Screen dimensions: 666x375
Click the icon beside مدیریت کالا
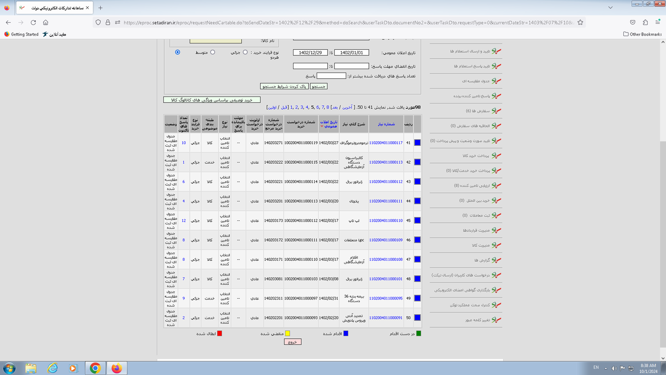click(496, 245)
